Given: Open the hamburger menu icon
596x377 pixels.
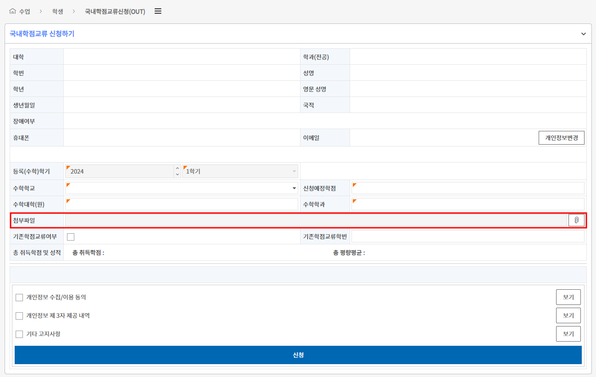Looking at the screenshot, I should tap(158, 11).
